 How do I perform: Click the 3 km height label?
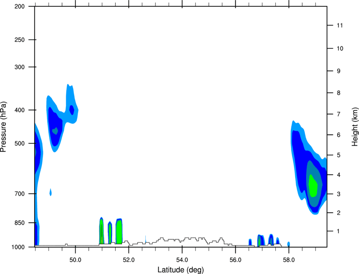[339, 194]
